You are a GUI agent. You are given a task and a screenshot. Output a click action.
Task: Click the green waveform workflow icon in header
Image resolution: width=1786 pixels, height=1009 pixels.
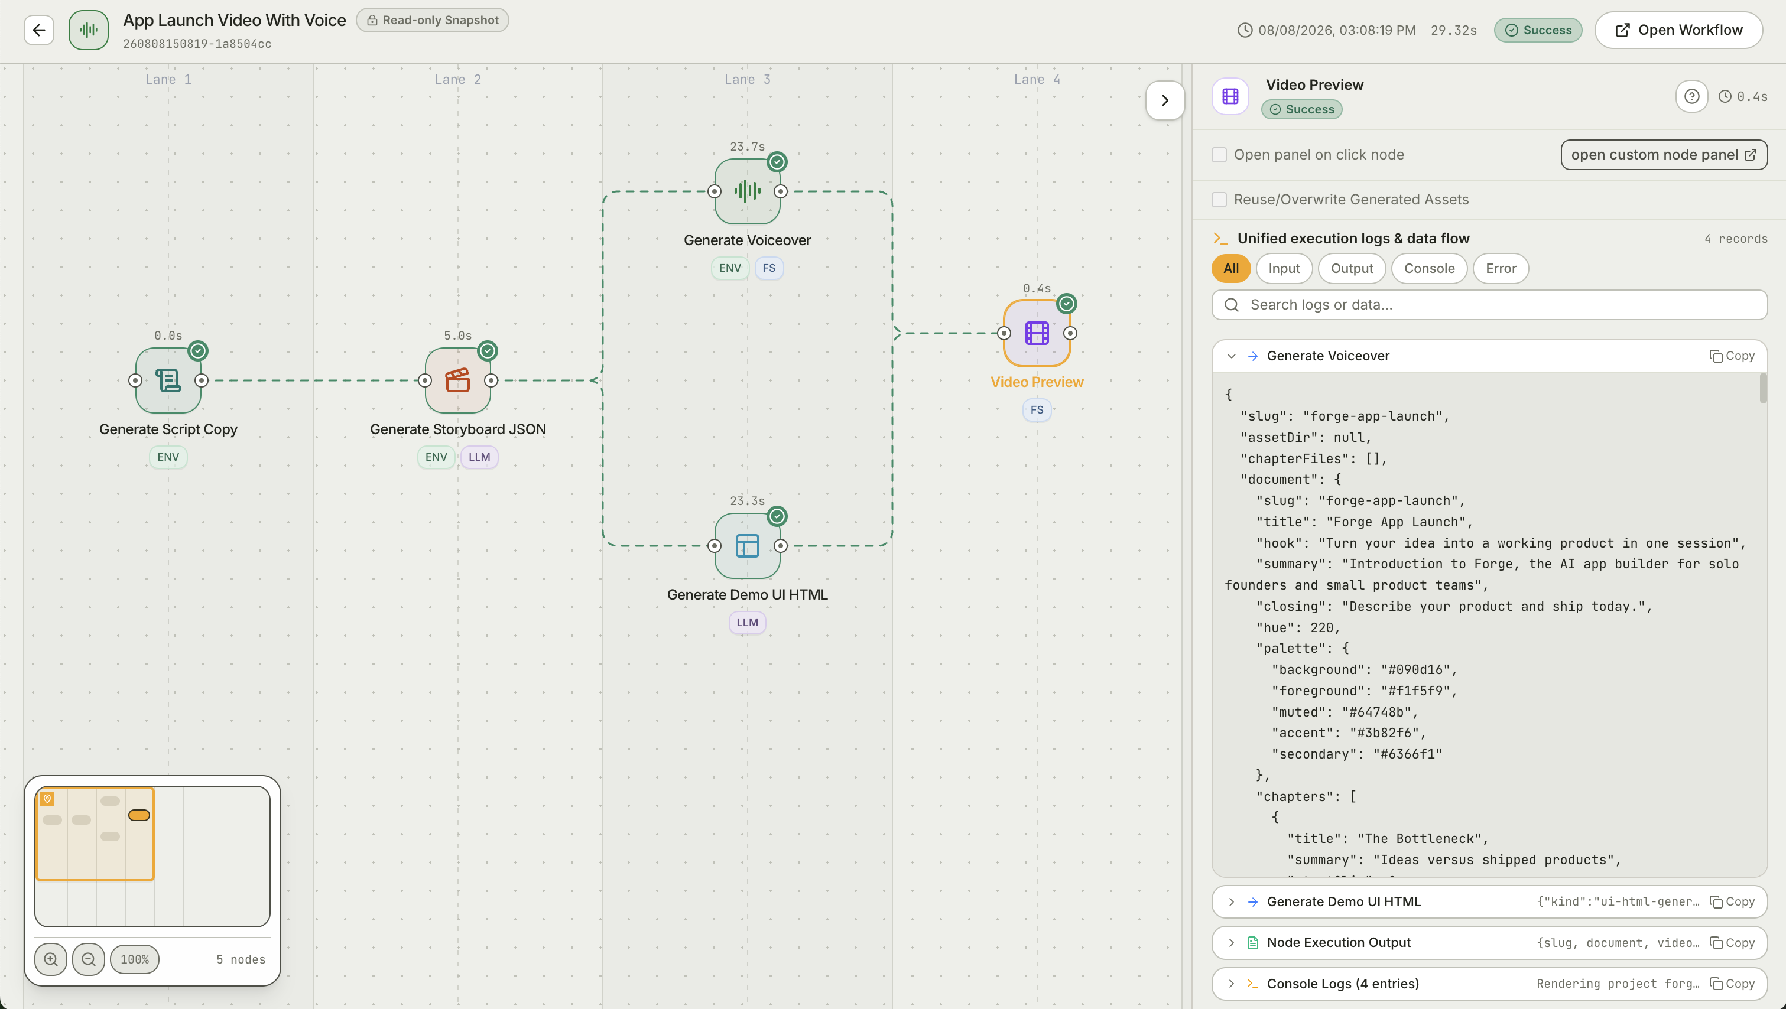click(89, 30)
